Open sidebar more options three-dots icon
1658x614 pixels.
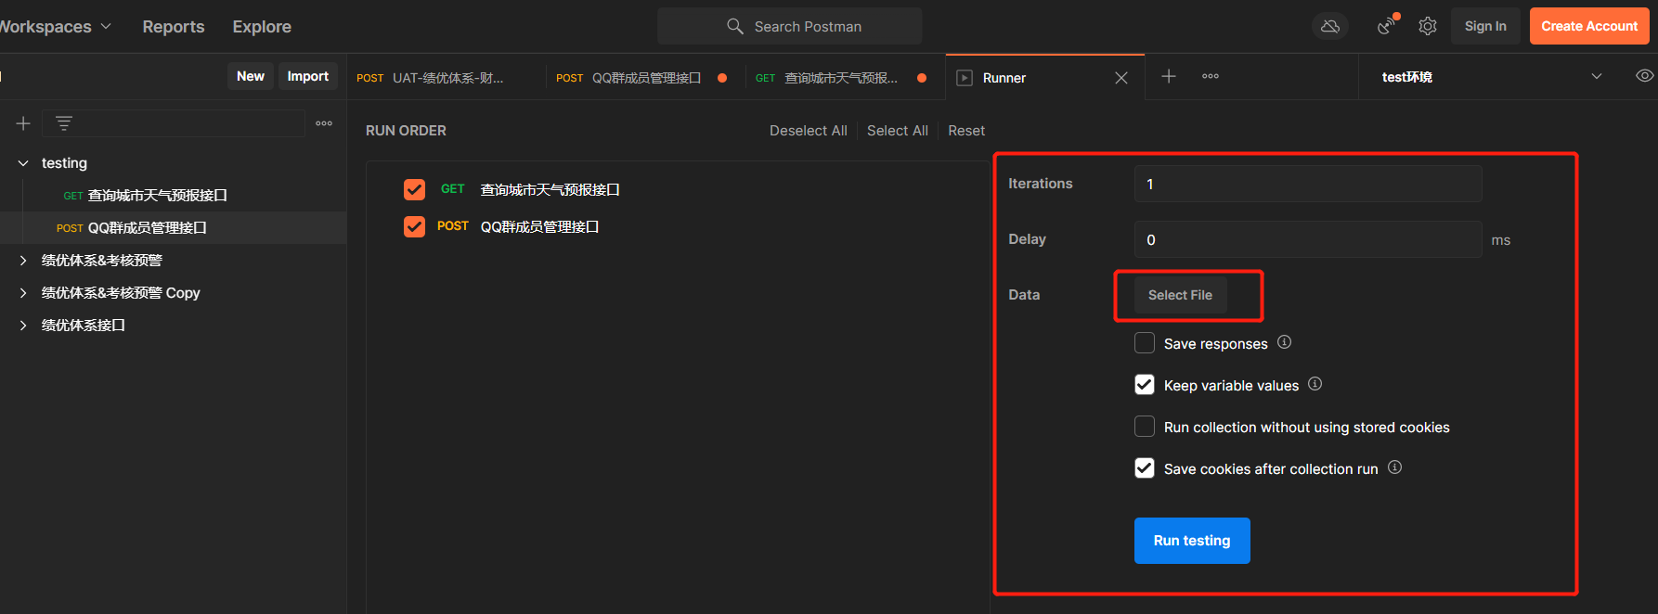tap(324, 123)
